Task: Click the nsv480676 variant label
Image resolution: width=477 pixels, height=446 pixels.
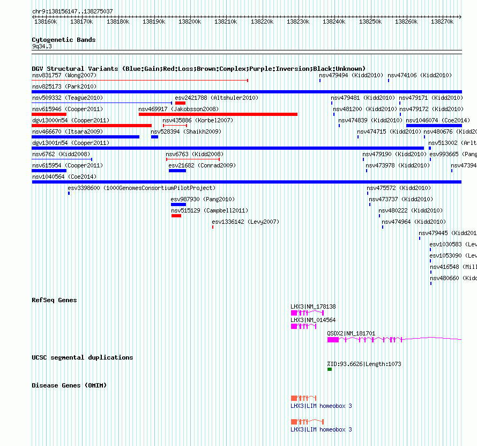Action: click(450, 131)
